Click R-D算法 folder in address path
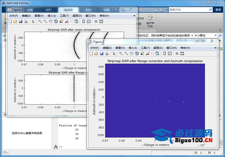The image size is (225, 157). [x=200, y=35]
